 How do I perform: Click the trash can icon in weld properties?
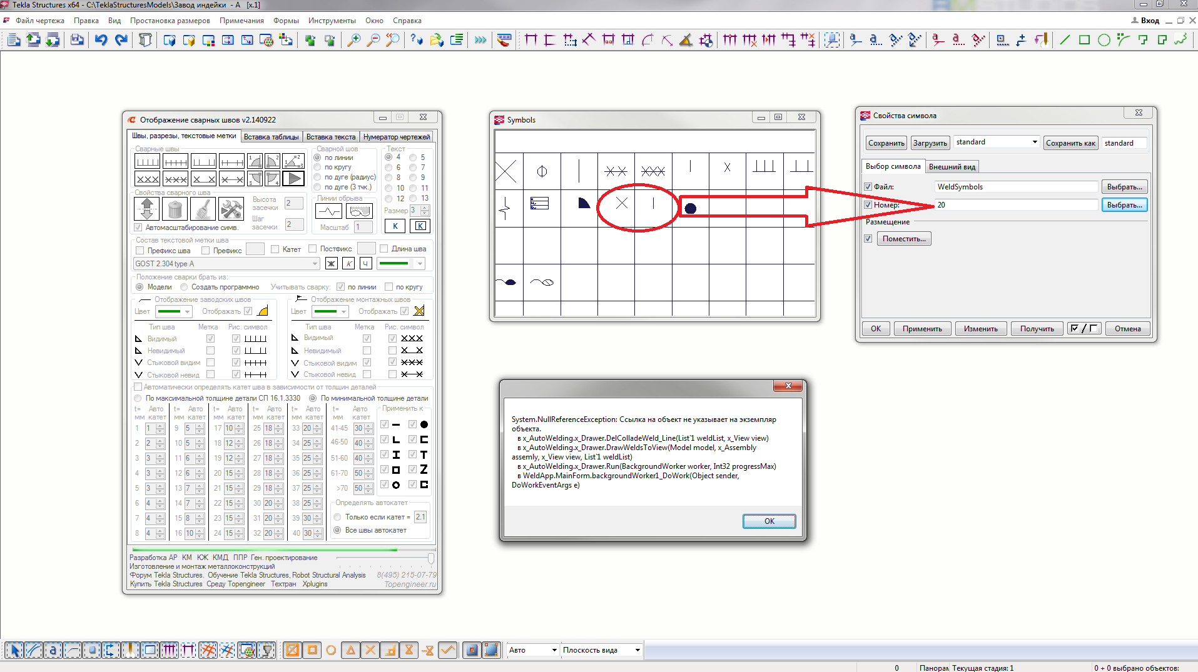(175, 209)
